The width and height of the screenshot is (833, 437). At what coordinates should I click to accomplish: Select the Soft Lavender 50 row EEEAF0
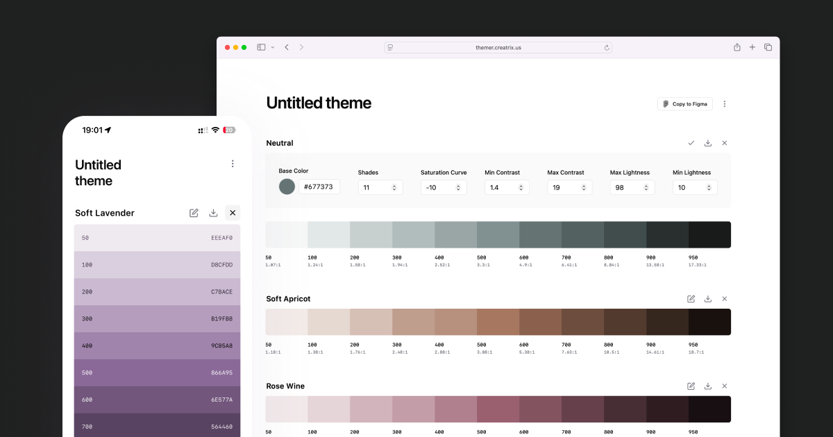[158, 238]
